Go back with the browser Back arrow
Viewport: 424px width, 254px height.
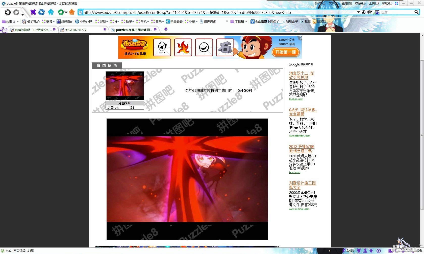point(8,12)
